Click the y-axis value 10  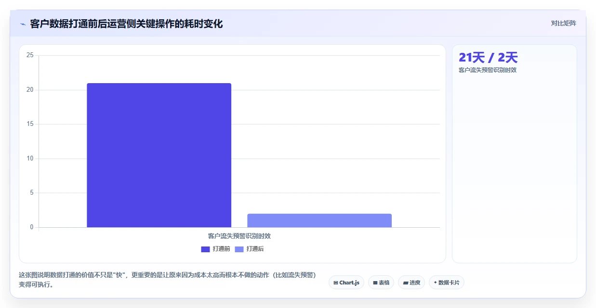click(x=30, y=159)
